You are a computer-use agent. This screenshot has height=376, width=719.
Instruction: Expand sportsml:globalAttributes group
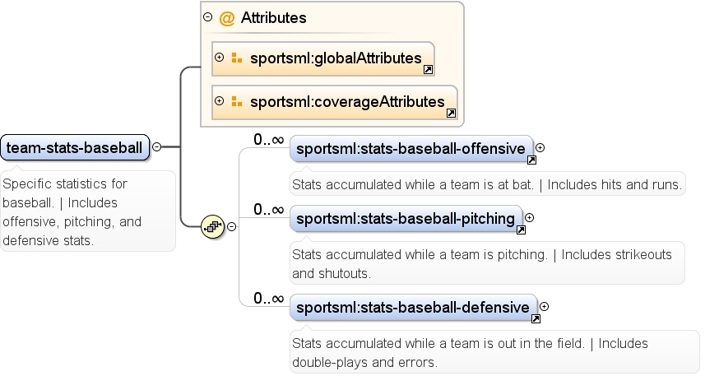pos(219,58)
